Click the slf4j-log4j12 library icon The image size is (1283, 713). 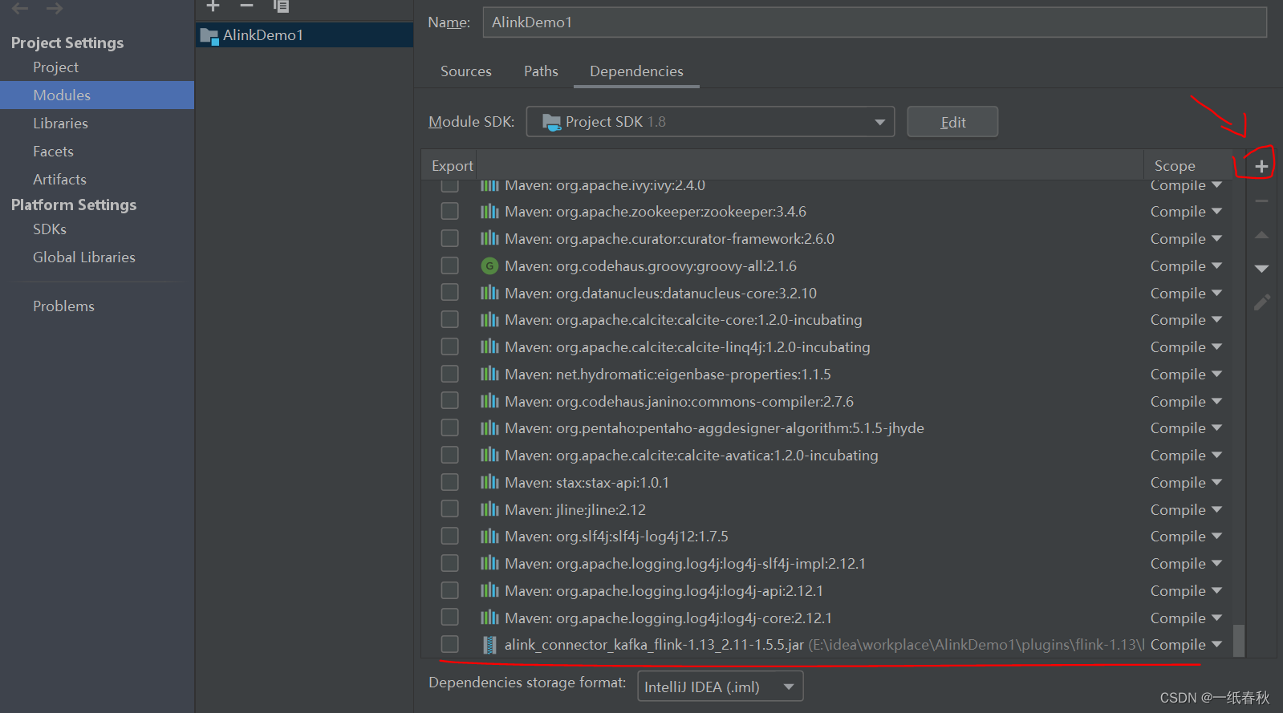[x=489, y=537]
